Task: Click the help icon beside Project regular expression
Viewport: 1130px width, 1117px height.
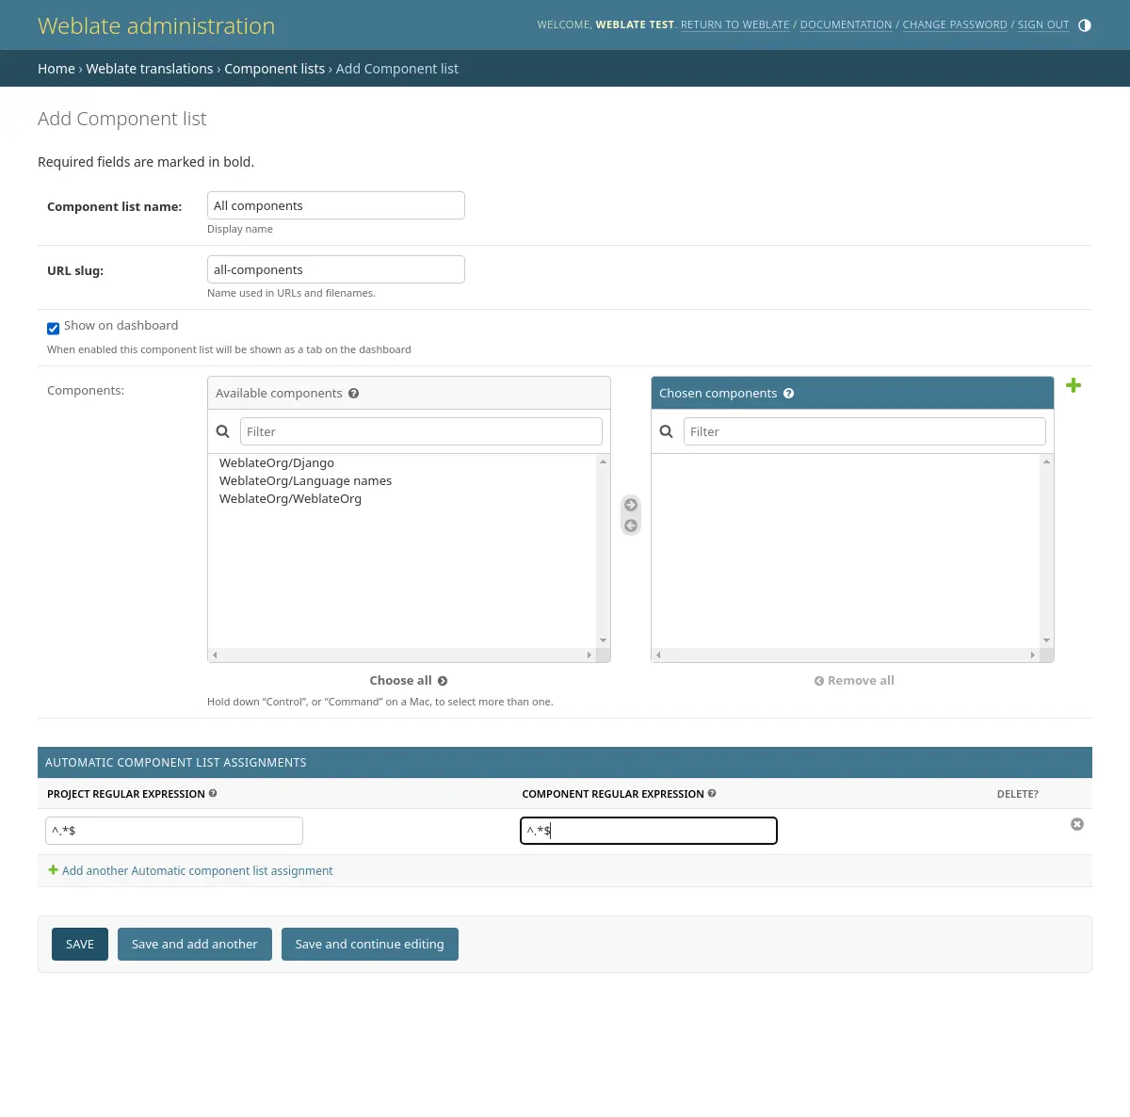Action: tap(213, 794)
